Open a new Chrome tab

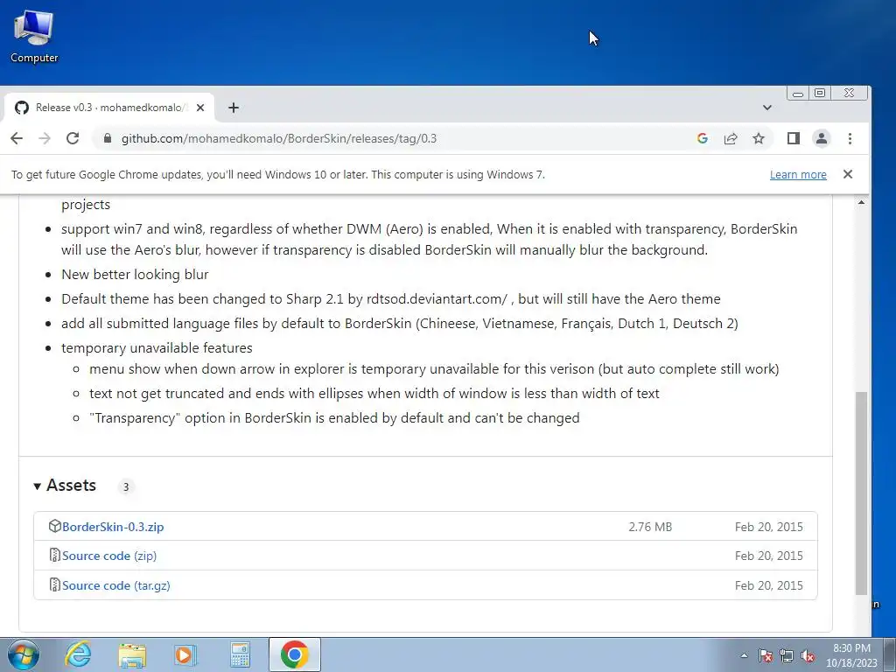click(x=233, y=108)
